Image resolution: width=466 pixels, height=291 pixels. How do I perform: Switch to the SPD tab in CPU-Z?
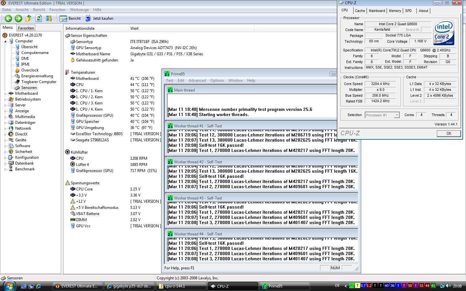[409, 11]
